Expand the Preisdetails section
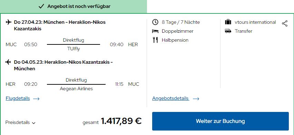This screenshot has width=294, height=135. [20, 123]
